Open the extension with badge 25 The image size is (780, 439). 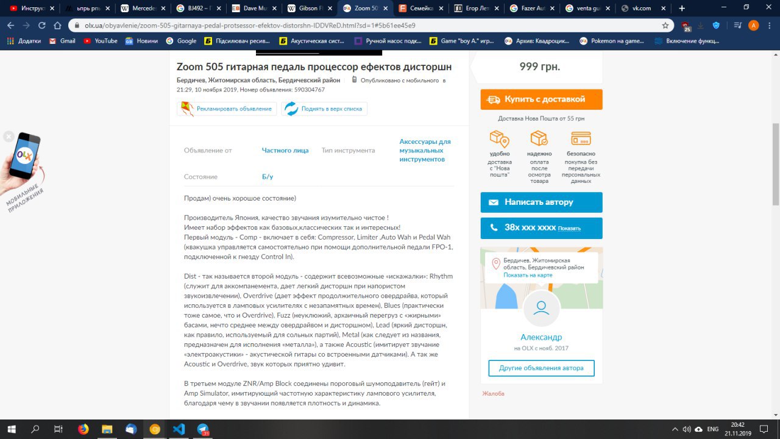pyautogui.click(x=687, y=26)
